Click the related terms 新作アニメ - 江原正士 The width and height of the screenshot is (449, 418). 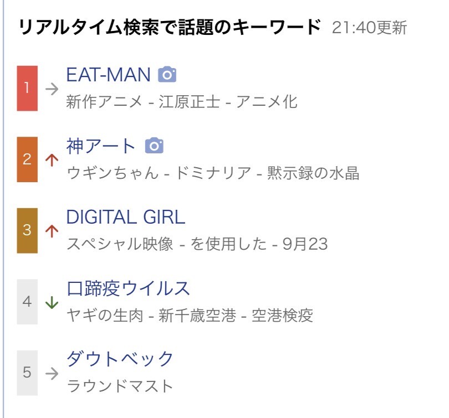click(x=143, y=102)
